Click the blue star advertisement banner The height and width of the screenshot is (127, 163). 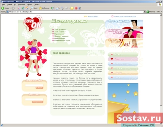pyautogui.click(x=123, y=103)
